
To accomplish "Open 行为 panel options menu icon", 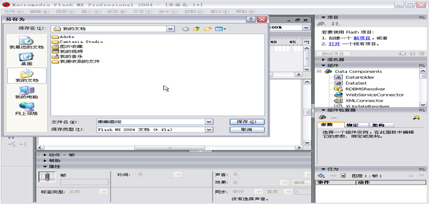I will pos(422,169).
